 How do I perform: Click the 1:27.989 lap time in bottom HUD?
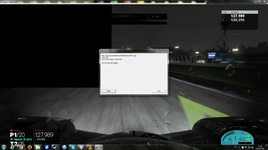[44, 135]
